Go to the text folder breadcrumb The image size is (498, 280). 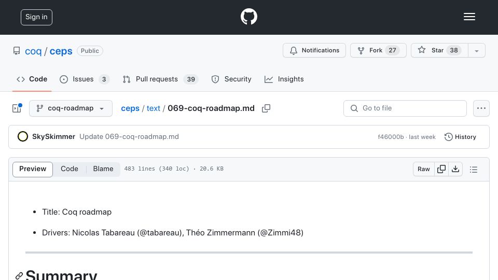pos(154,108)
